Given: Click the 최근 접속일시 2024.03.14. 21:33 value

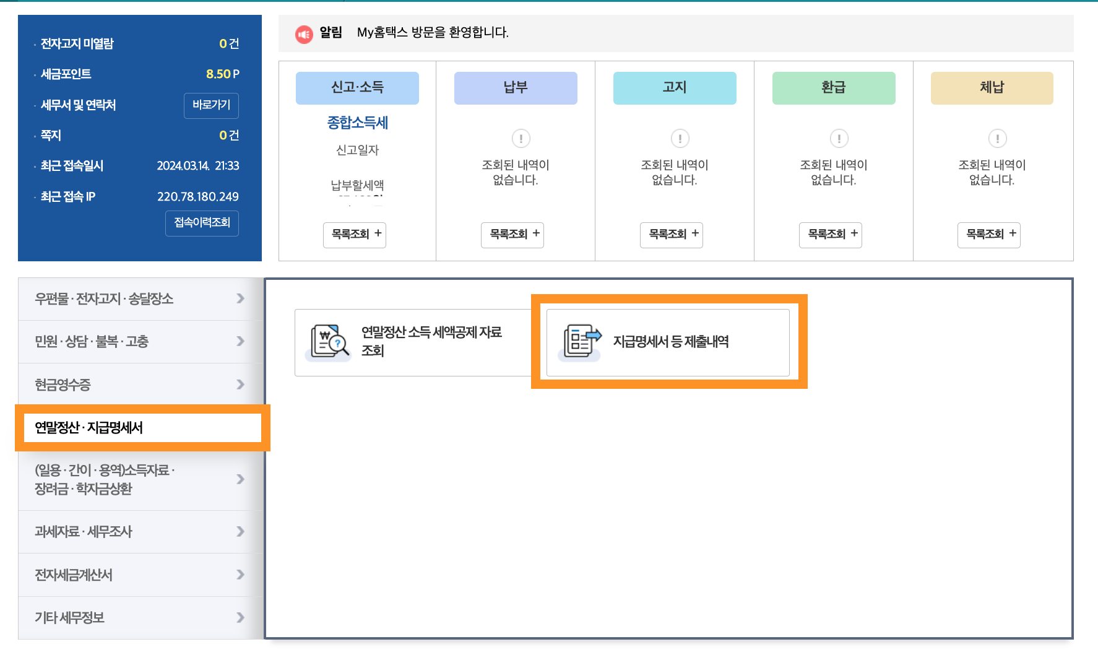Looking at the screenshot, I should [198, 166].
